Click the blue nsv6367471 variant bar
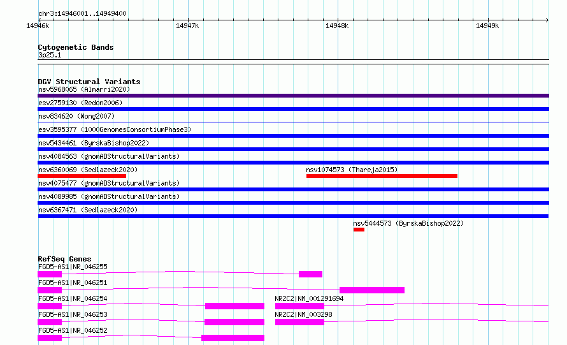This screenshot has height=345, width=567. [293, 216]
